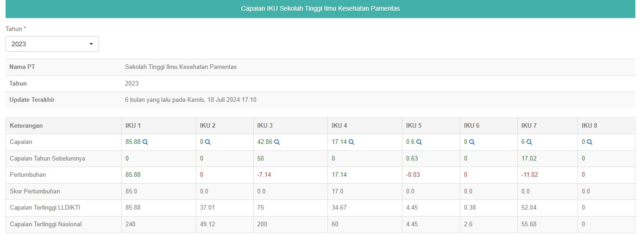Click the 85.88 Capaian value for IKU 1
Viewport: 640px width, 242px height.
[x=133, y=142]
